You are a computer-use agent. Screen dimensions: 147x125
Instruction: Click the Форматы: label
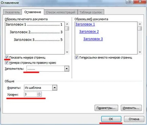(x=14, y=88)
